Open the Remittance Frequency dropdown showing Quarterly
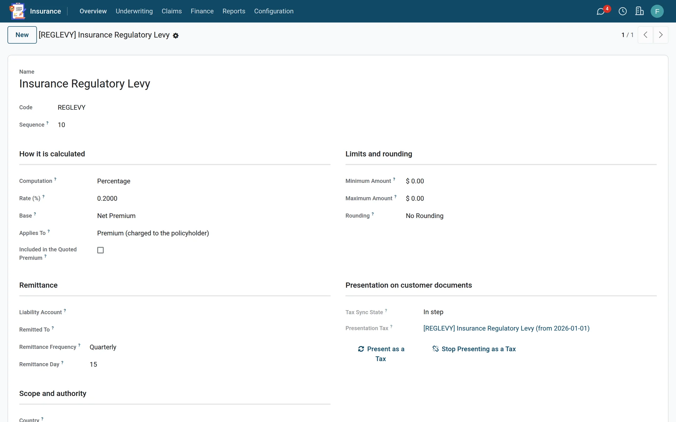676x422 pixels. 209,347
